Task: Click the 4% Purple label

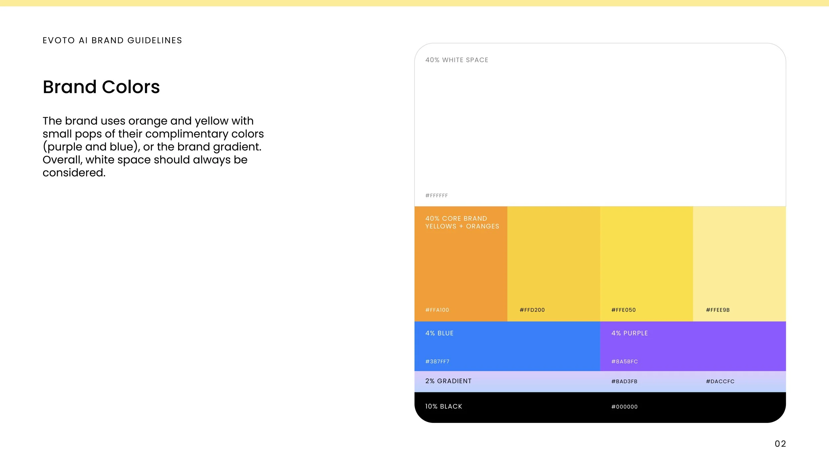Action: coord(629,333)
